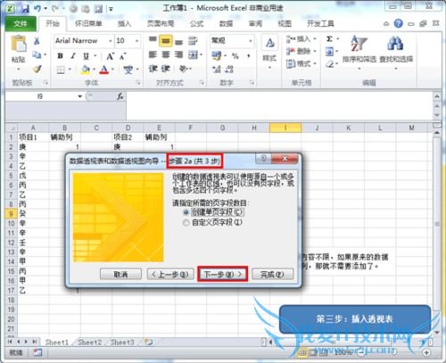Switch to the Sheet2 worksheet tab

[89, 342]
